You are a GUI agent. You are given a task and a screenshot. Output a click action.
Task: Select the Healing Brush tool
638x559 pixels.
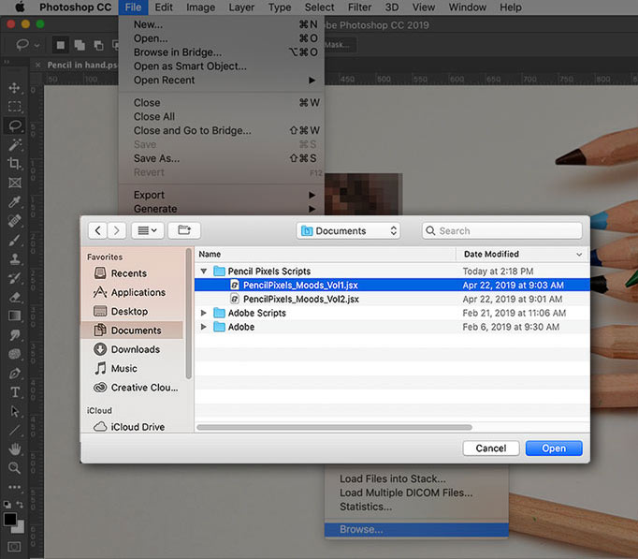tap(15, 221)
